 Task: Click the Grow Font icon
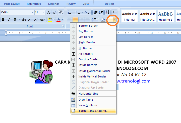tap(49, 12)
